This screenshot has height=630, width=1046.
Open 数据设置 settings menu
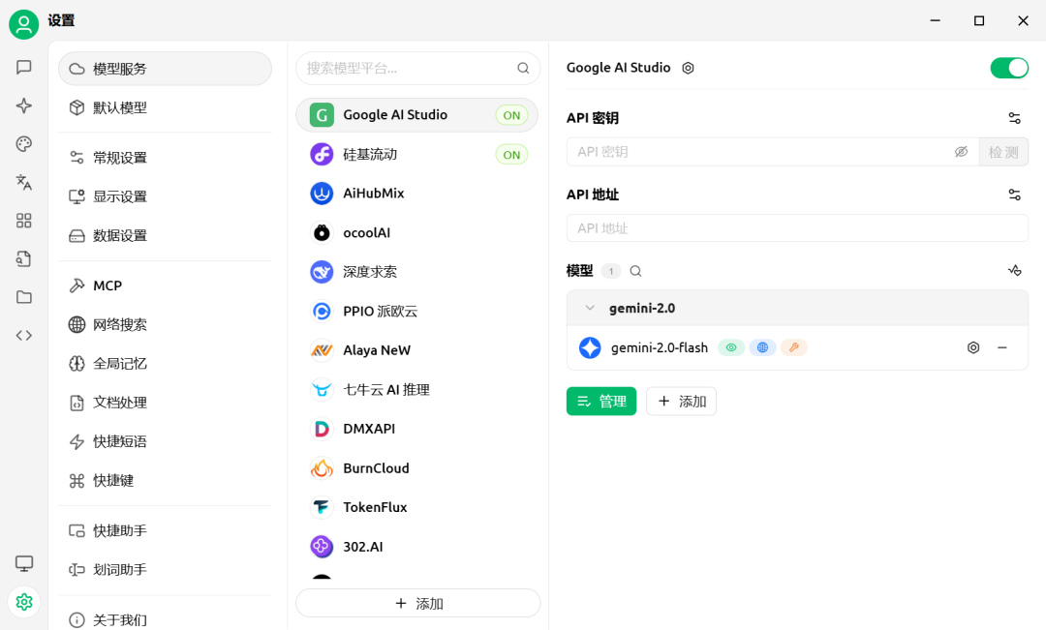pyautogui.click(x=165, y=235)
